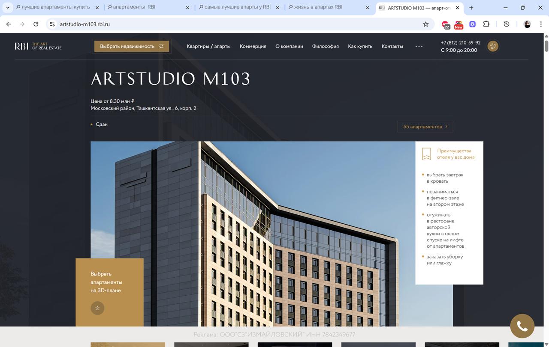Reload the page with the refresh icon
Viewport: 549px width, 347px height.
coord(36,24)
